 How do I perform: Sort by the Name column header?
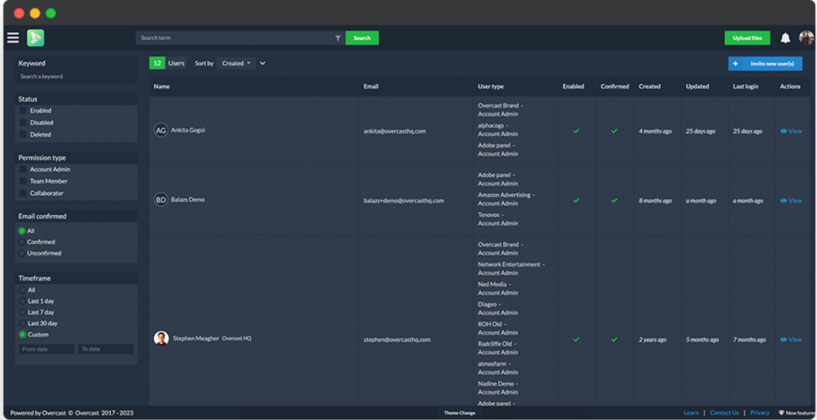click(161, 86)
